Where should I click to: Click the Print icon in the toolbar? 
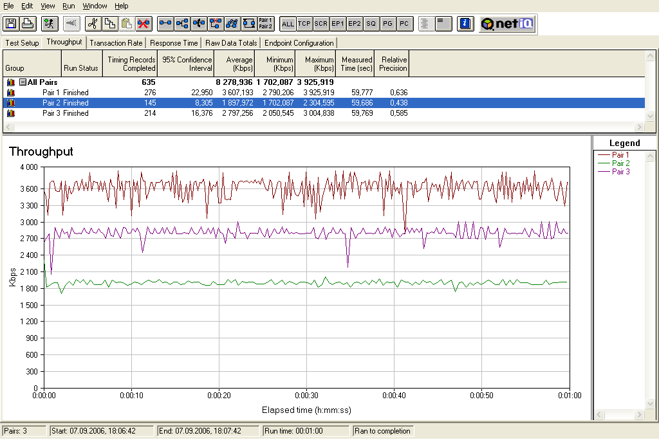28,24
